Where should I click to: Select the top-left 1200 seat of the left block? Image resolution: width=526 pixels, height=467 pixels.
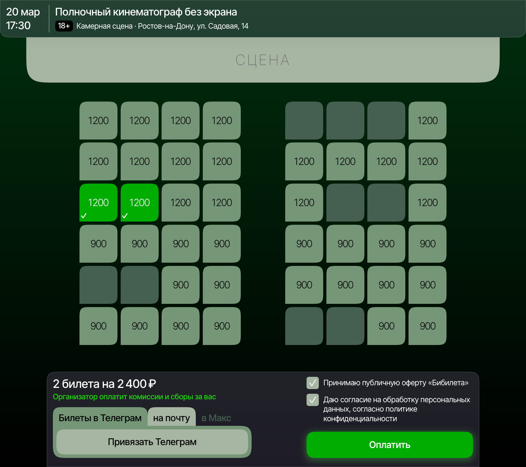(x=98, y=121)
